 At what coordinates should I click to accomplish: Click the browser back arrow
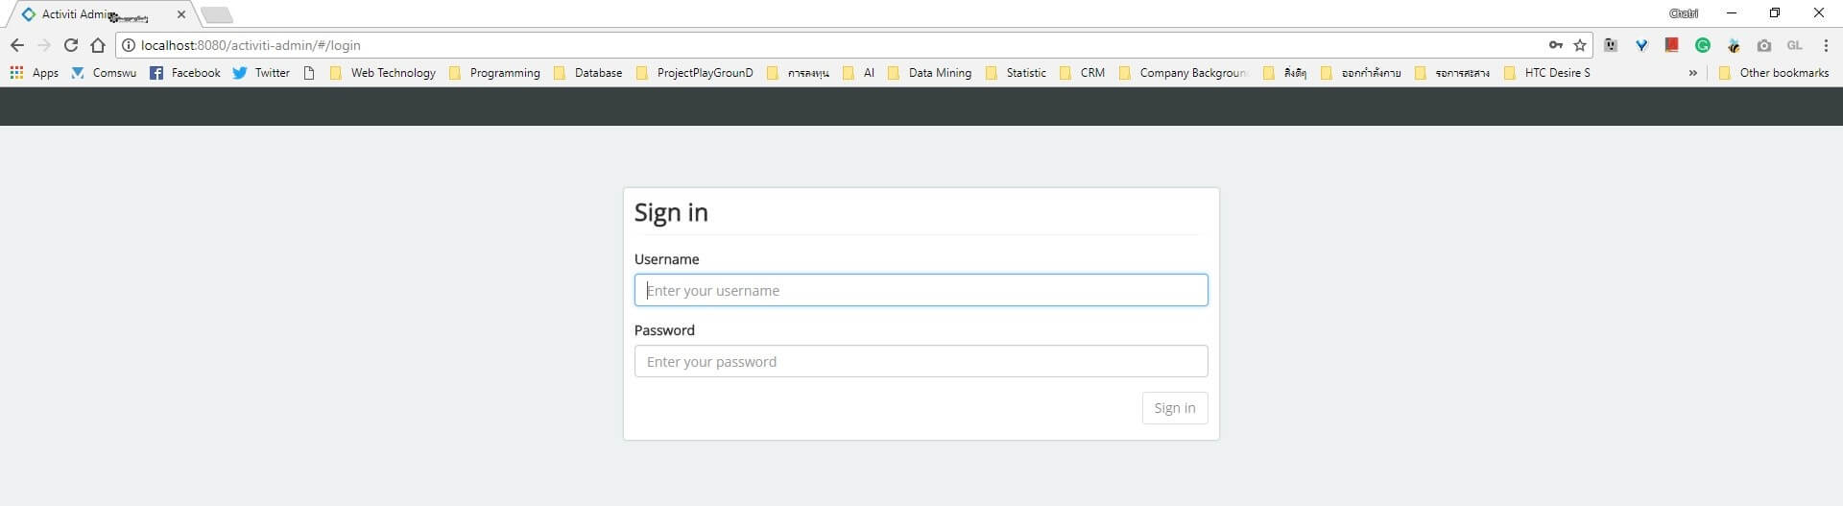pos(17,45)
